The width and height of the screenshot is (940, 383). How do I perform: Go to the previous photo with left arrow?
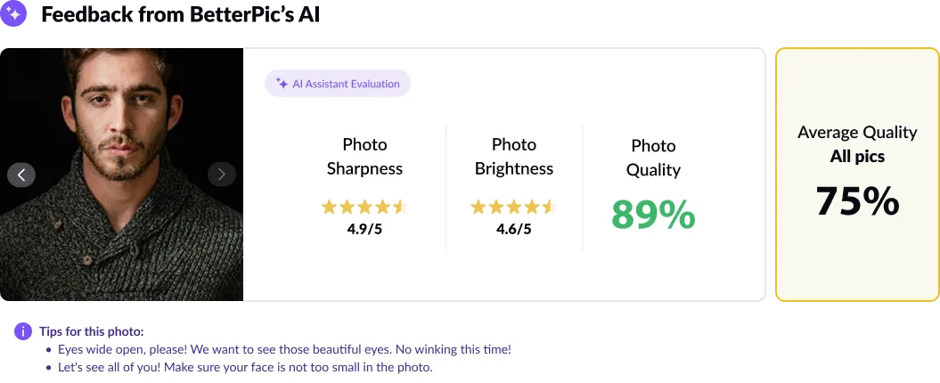(x=21, y=175)
